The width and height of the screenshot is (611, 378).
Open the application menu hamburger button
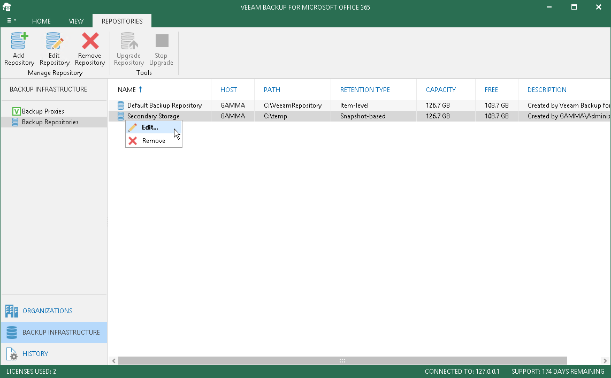pyautogui.click(x=11, y=21)
